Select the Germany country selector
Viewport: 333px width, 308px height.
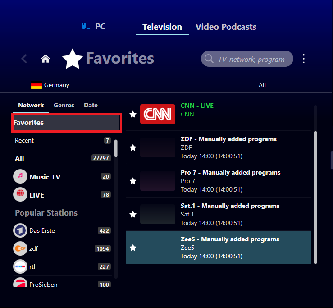coord(50,85)
